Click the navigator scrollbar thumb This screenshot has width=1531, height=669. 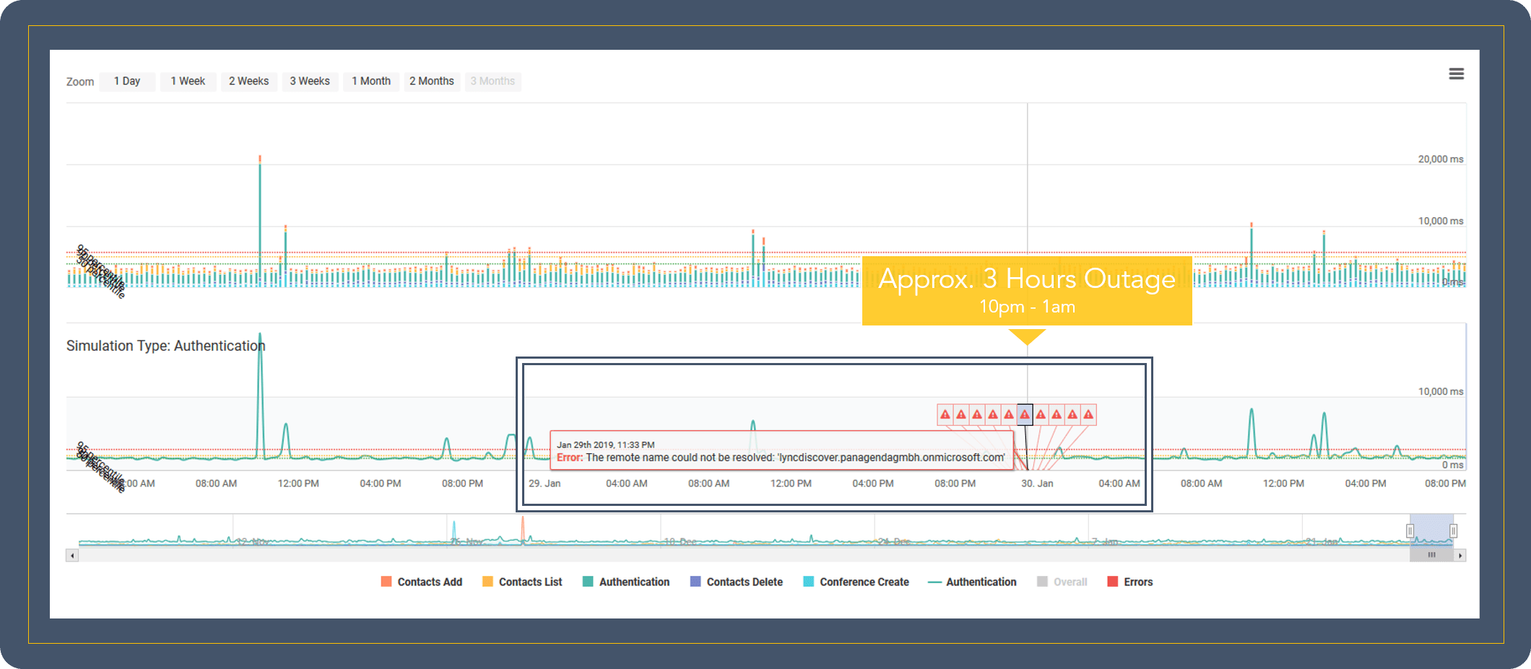(x=1431, y=555)
